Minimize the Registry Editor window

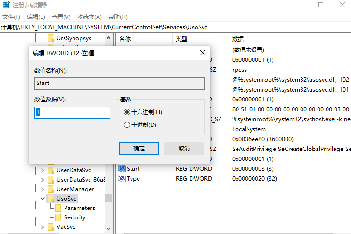tap(300, 5)
